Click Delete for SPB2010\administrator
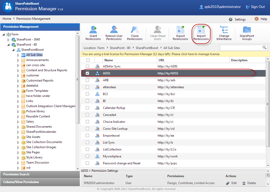This screenshot has height=192, width=270. pyautogui.click(x=252, y=183)
